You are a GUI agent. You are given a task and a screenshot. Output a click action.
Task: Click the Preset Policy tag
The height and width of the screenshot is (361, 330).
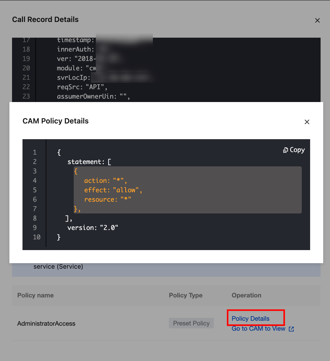coord(191,323)
